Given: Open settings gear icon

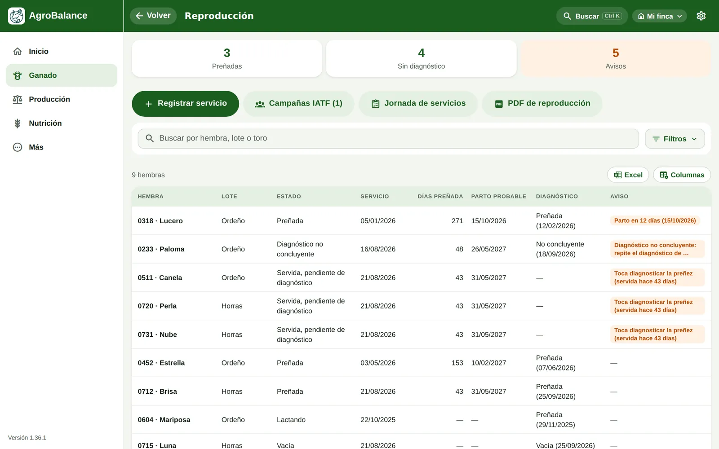Looking at the screenshot, I should 701,16.
